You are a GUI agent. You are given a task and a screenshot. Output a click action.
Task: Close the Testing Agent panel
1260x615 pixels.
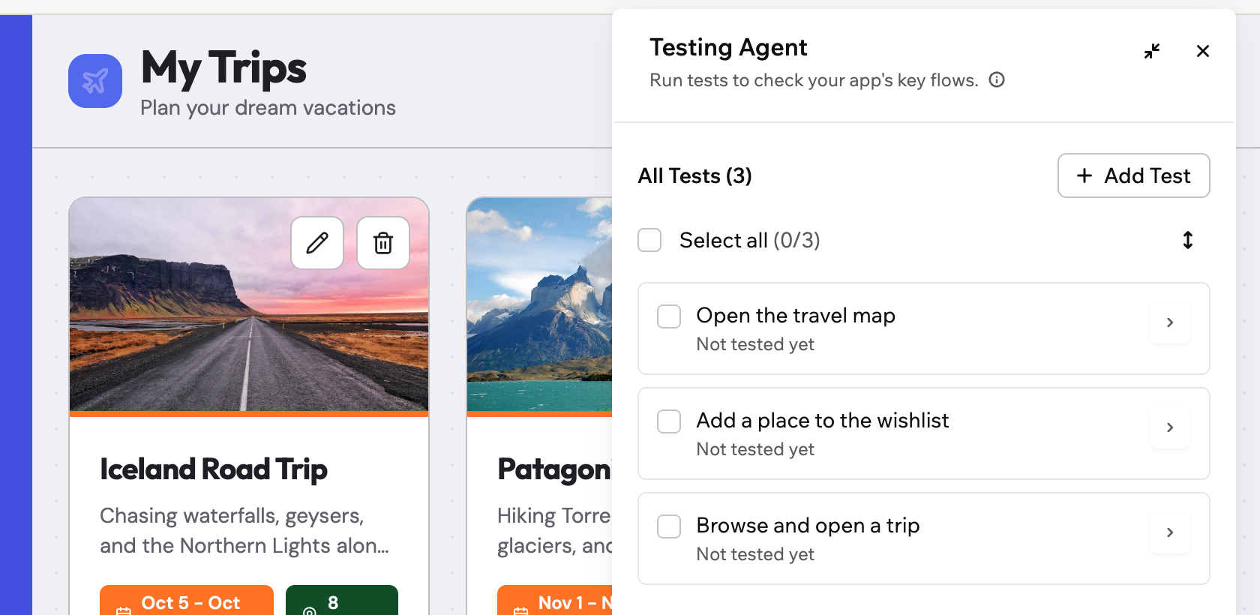pyautogui.click(x=1203, y=51)
